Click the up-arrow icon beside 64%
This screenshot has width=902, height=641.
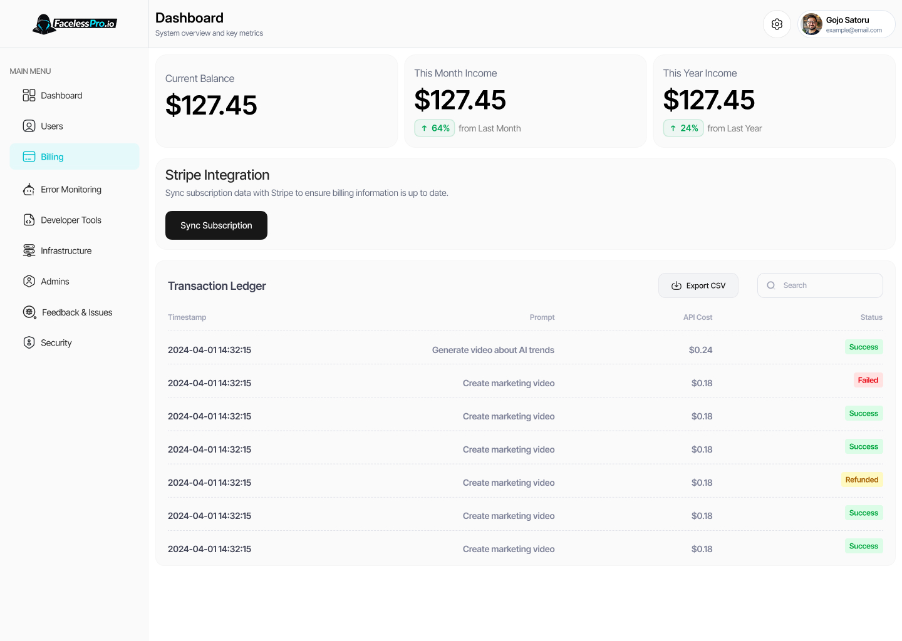[424, 128]
